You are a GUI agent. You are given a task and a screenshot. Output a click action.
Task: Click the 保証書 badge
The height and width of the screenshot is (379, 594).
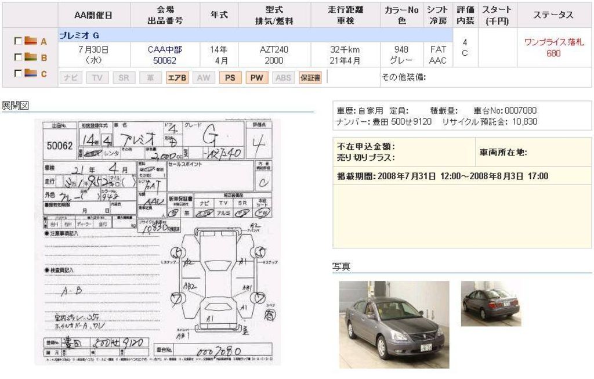pyautogui.click(x=310, y=78)
